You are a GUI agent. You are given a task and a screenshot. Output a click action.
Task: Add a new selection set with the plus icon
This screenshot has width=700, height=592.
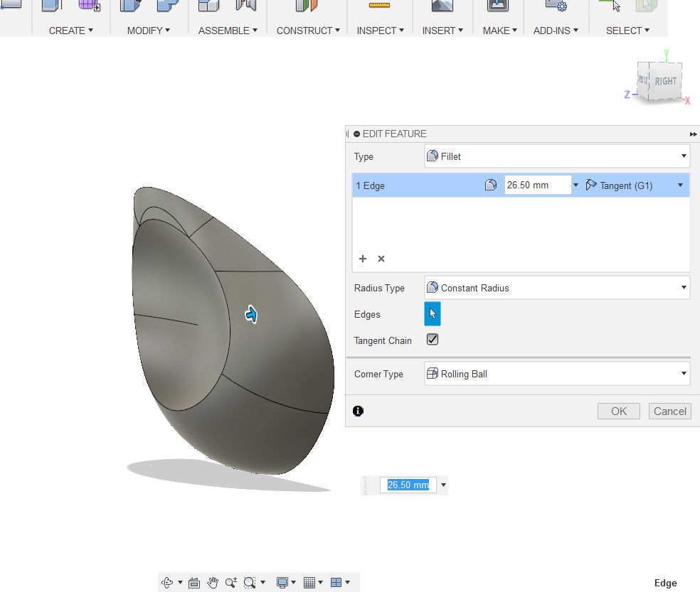coord(363,259)
